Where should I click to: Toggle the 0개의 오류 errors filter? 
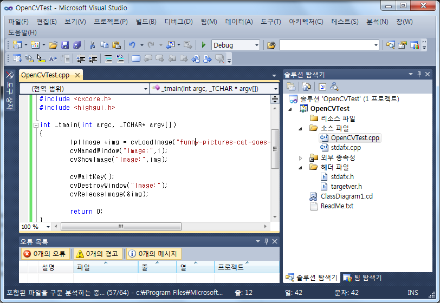point(46,253)
